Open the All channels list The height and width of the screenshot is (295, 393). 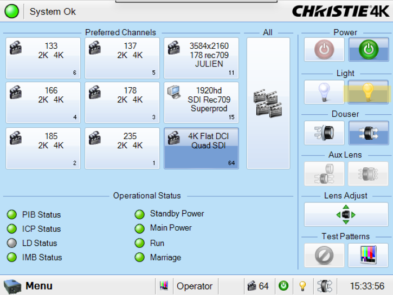click(268, 103)
